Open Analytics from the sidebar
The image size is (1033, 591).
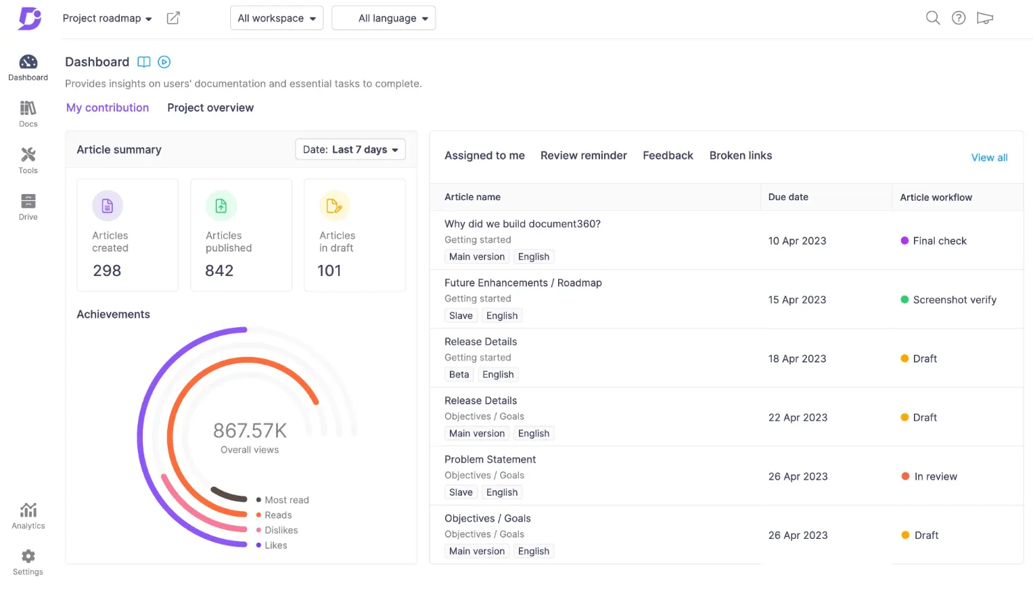pyautogui.click(x=28, y=516)
